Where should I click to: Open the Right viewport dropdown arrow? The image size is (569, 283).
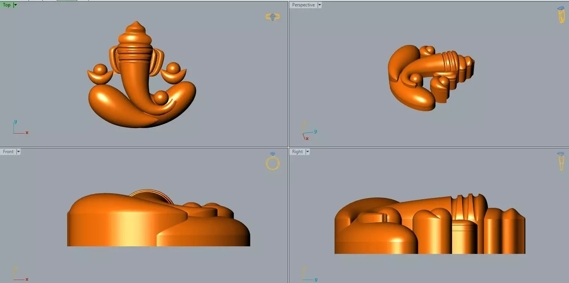click(x=308, y=152)
